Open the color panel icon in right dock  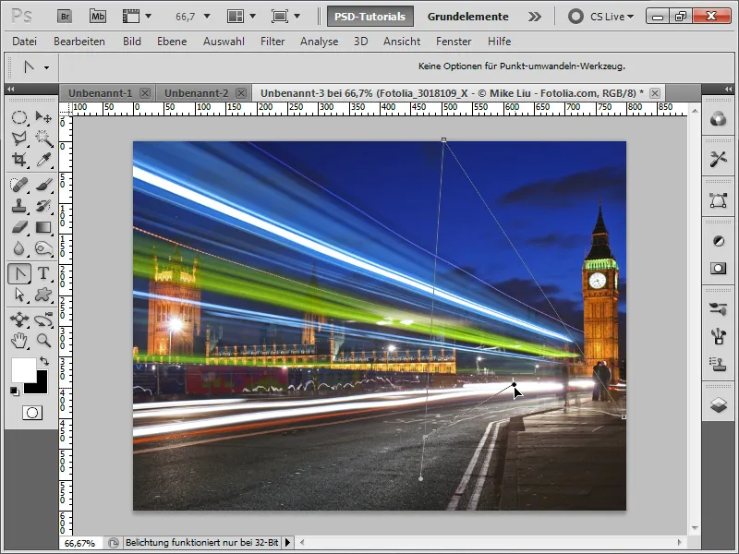coord(719,119)
